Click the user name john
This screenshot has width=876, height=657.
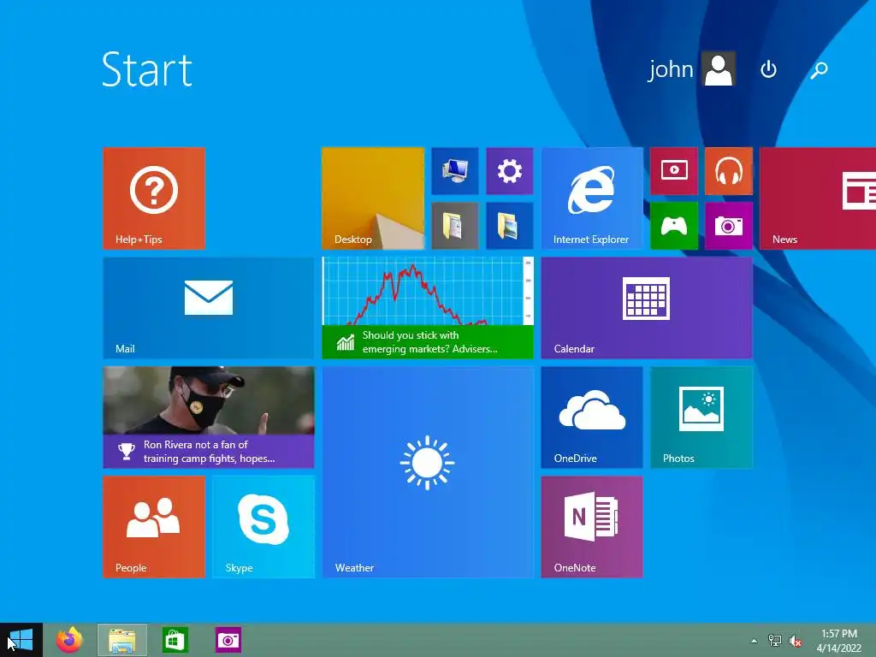tap(671, 70)
